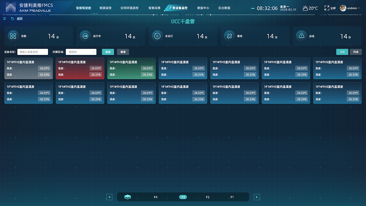366x206 pixels.
Task: Open the 空间环境监控 tab
Action: [x=130, y=8]
